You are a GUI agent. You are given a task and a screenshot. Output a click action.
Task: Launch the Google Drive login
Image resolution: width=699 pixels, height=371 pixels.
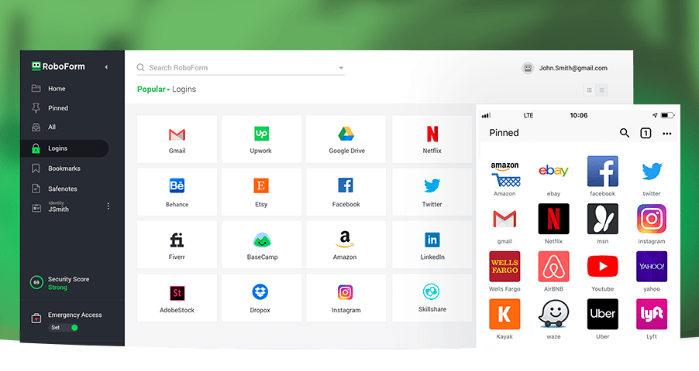(346, 139)
